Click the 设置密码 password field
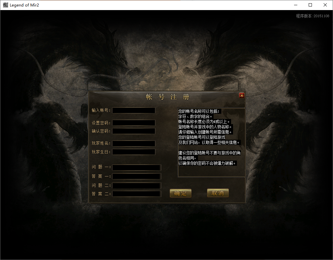 133,123
